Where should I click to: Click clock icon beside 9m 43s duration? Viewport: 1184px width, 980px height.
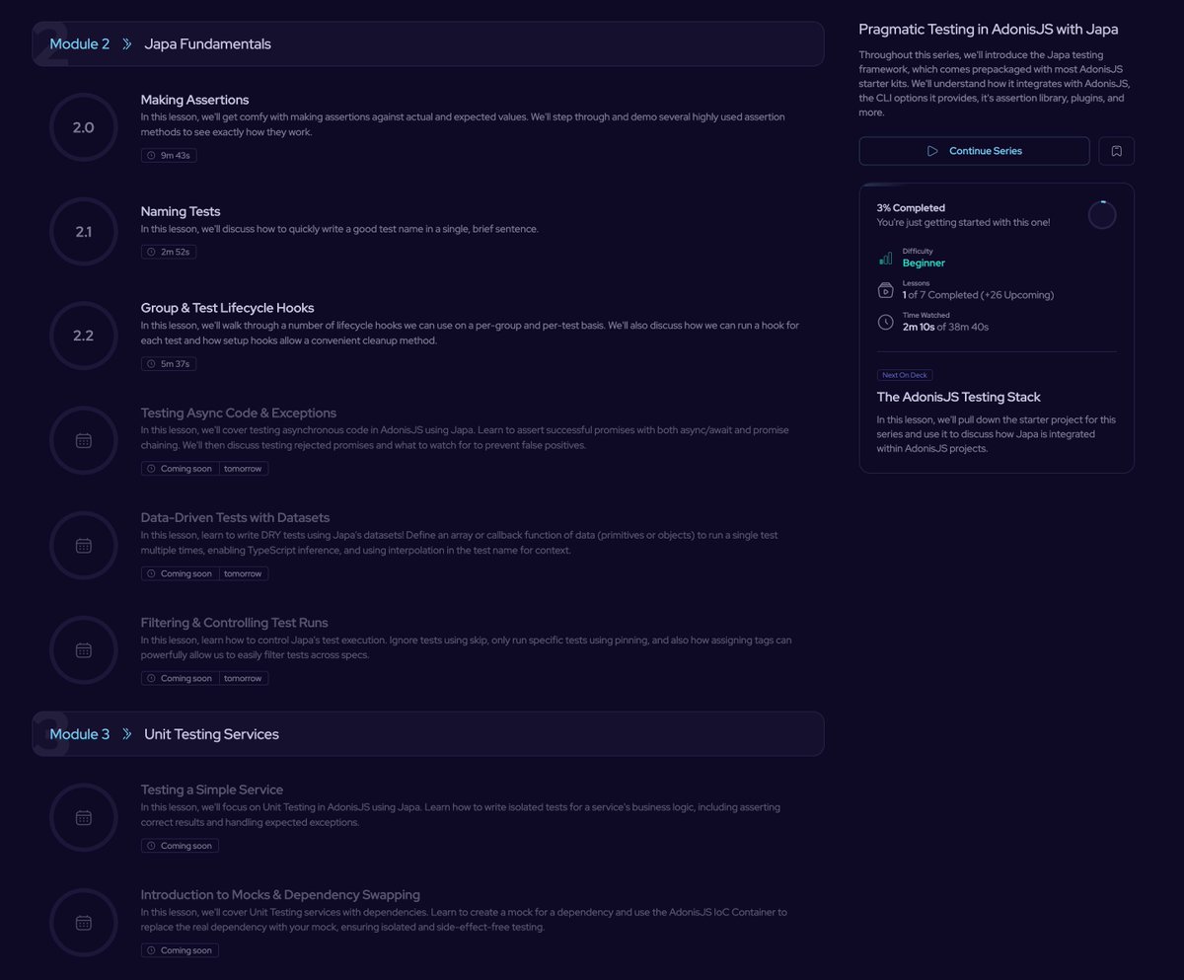coord(151,156)
